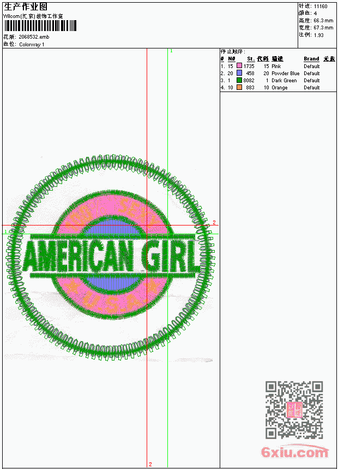Click the 元素 column header

click(329, 59)
